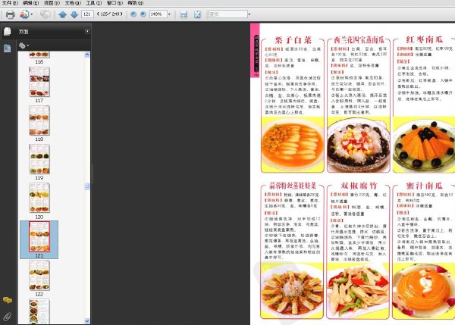Click the recipe title 西兰花四宝蒸南瓜
Viewport: 455px width, 325px height.
pos(359,39)
